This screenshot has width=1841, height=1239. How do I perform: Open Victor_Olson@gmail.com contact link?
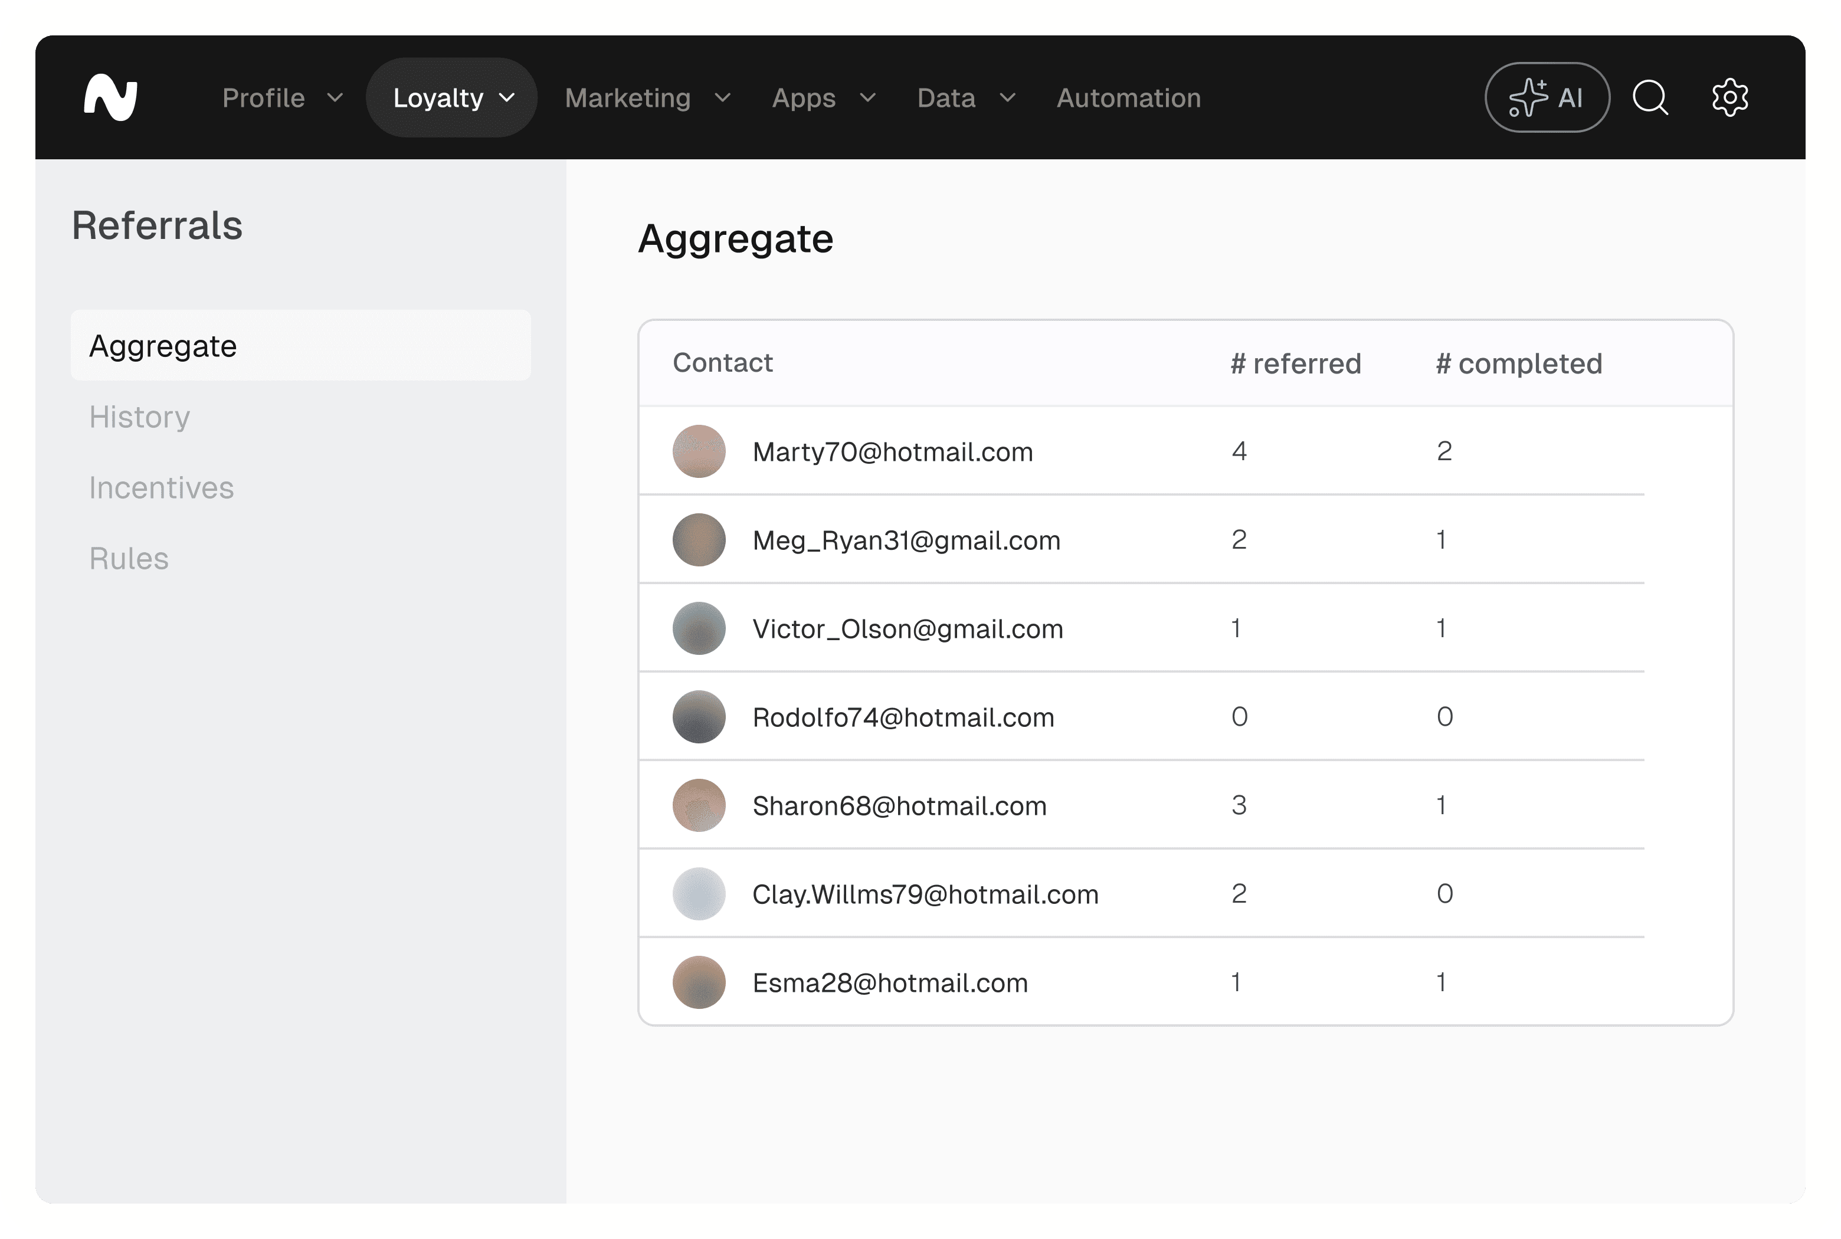907,629
